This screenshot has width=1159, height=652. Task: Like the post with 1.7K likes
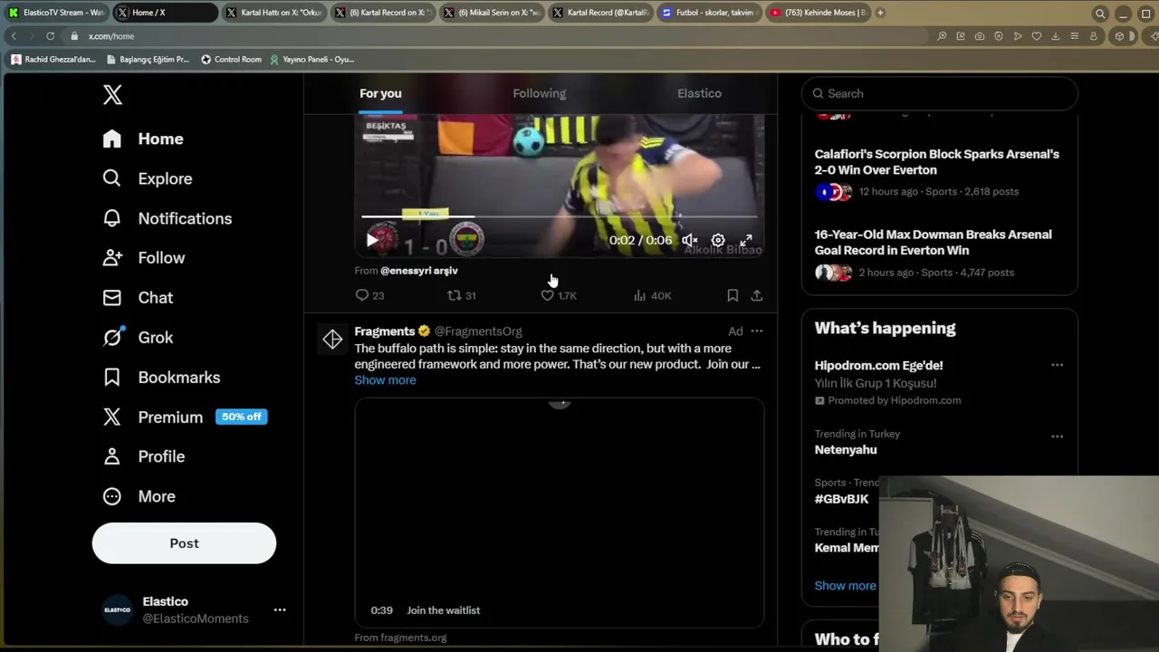pos(558,295)
